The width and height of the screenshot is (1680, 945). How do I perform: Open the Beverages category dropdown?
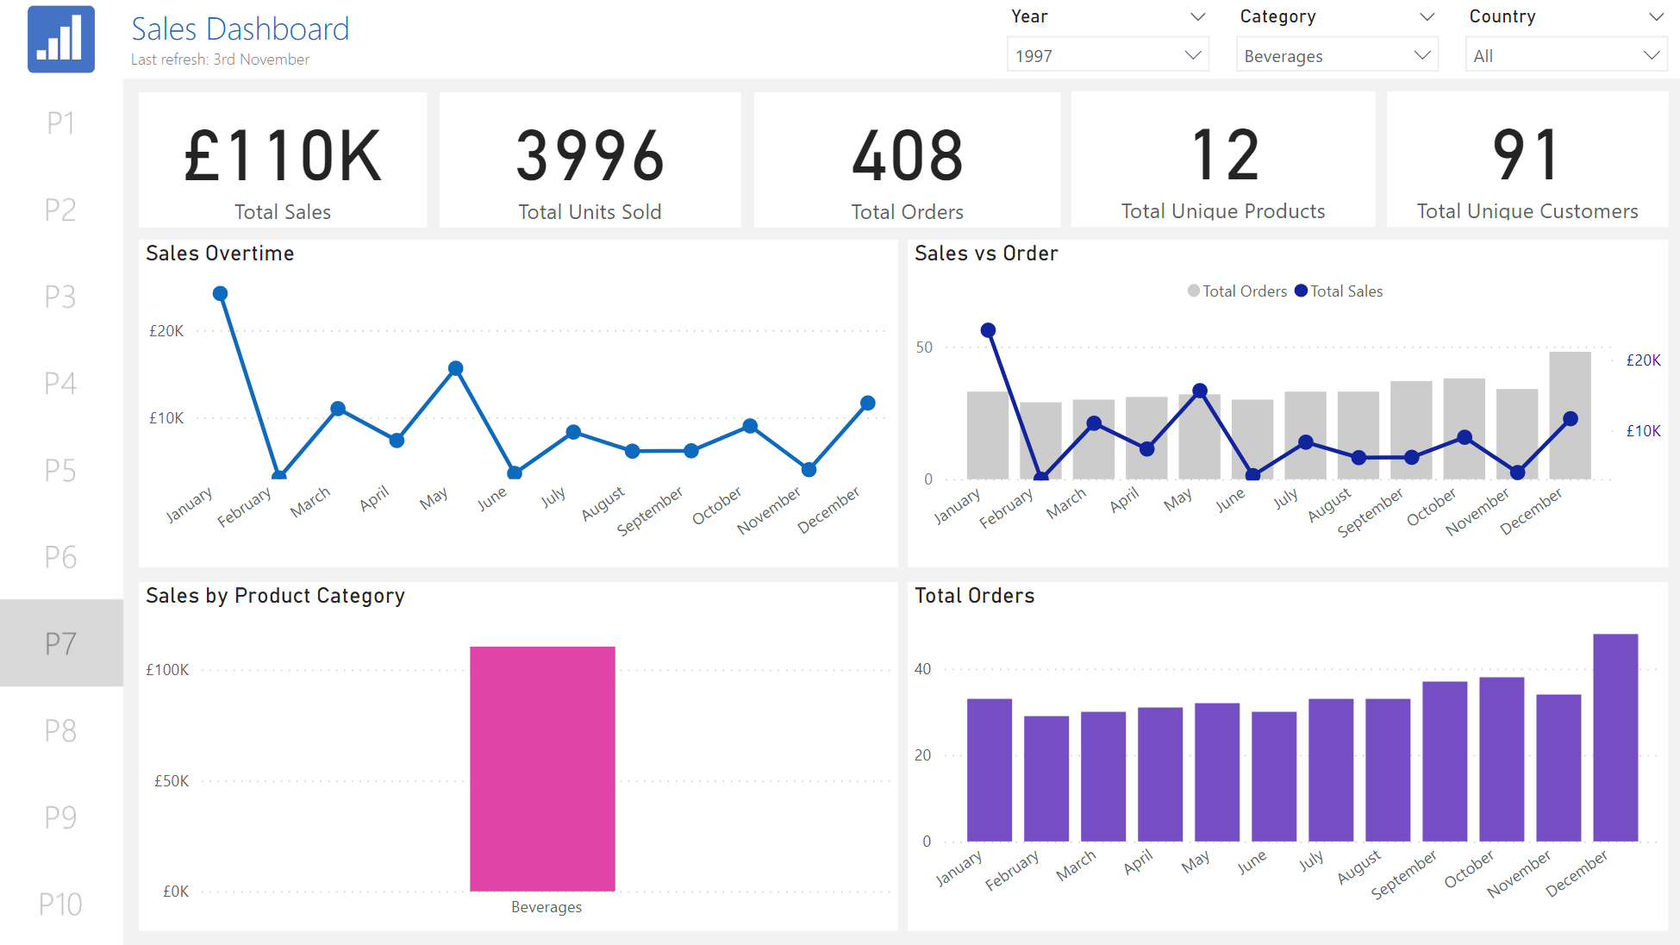click(1336, 55)
